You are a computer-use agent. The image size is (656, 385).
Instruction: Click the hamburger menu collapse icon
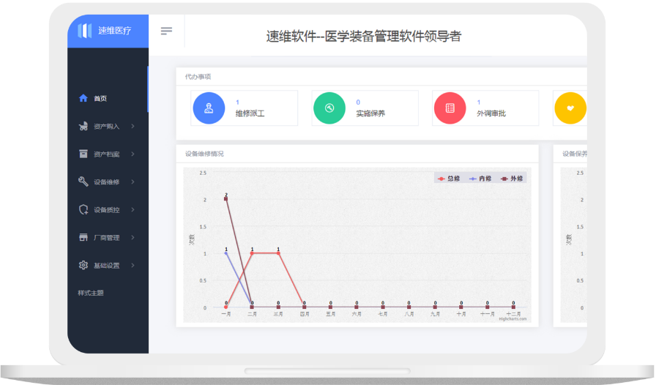click(x=166, y=31)
